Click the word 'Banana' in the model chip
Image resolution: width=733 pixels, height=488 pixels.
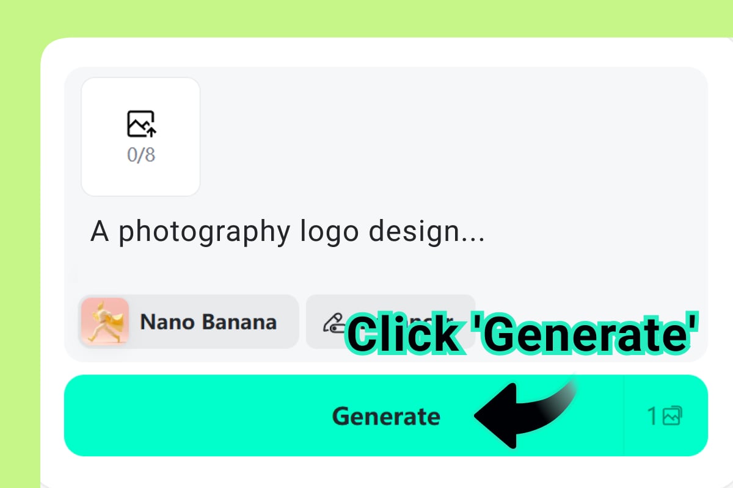[x=241, y=322]
